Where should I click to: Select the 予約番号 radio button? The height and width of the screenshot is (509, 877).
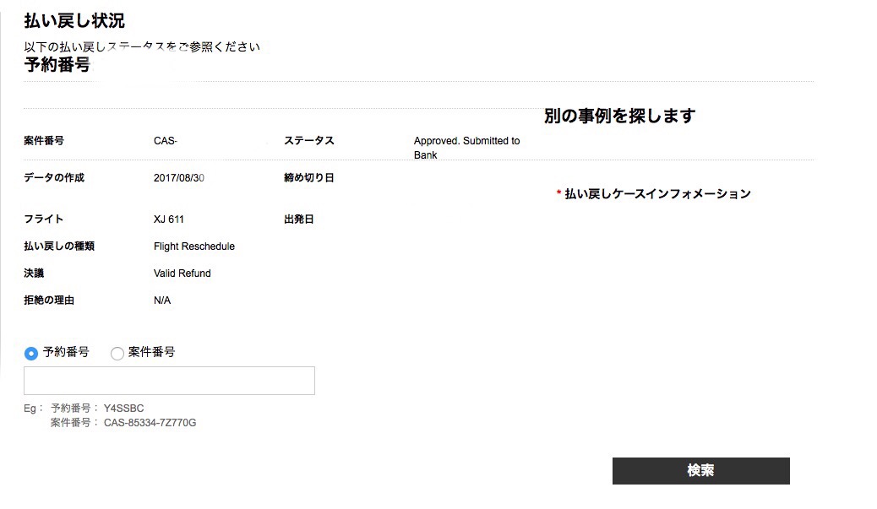coord(32,354)
